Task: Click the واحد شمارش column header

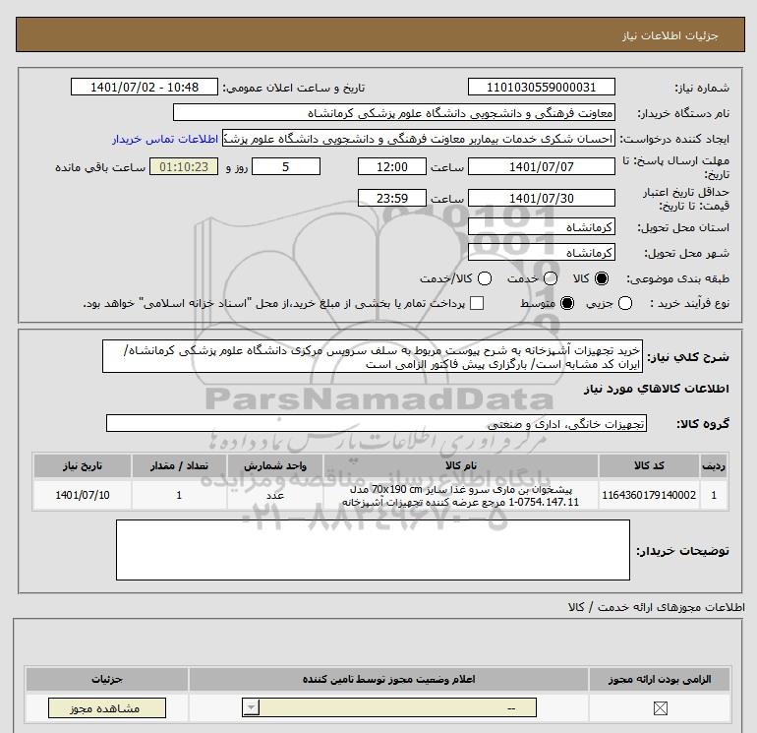Action: 274,465
